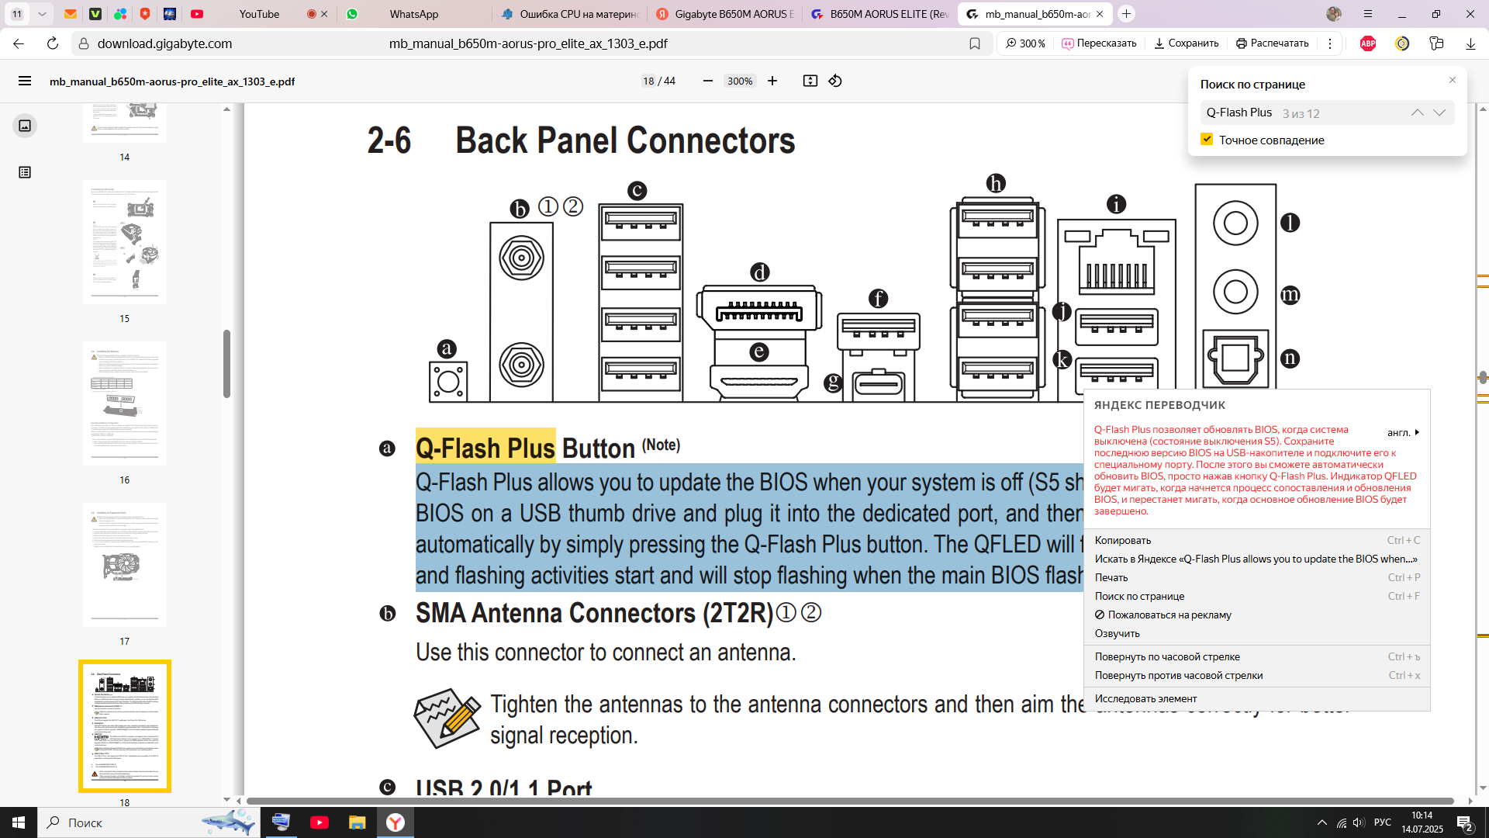Open the Windows Start menu

coord(19,822)
